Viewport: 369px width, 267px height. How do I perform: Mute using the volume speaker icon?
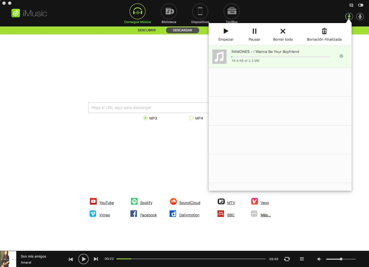(x=319, y=259)
